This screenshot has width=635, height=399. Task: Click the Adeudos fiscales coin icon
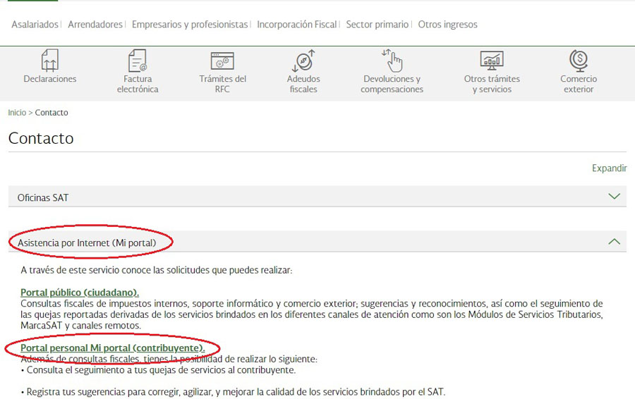pyautogui.click(x=303, y=61)
